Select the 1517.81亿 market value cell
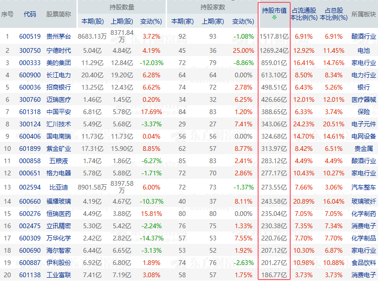Image resolution: width=378 pixels, height=281 pixels. tap(274, 37)
